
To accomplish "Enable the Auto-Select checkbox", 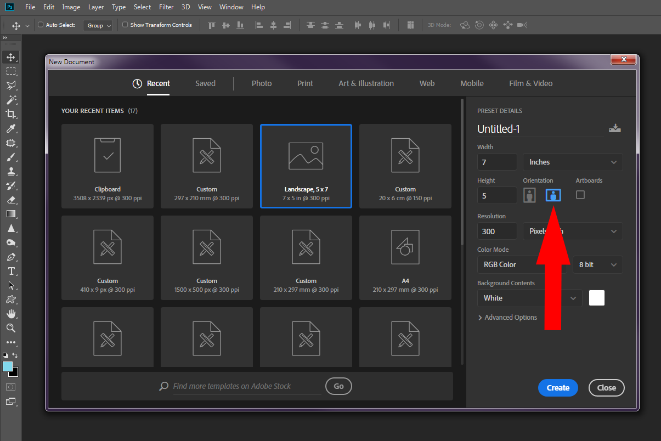I will 41,25.
